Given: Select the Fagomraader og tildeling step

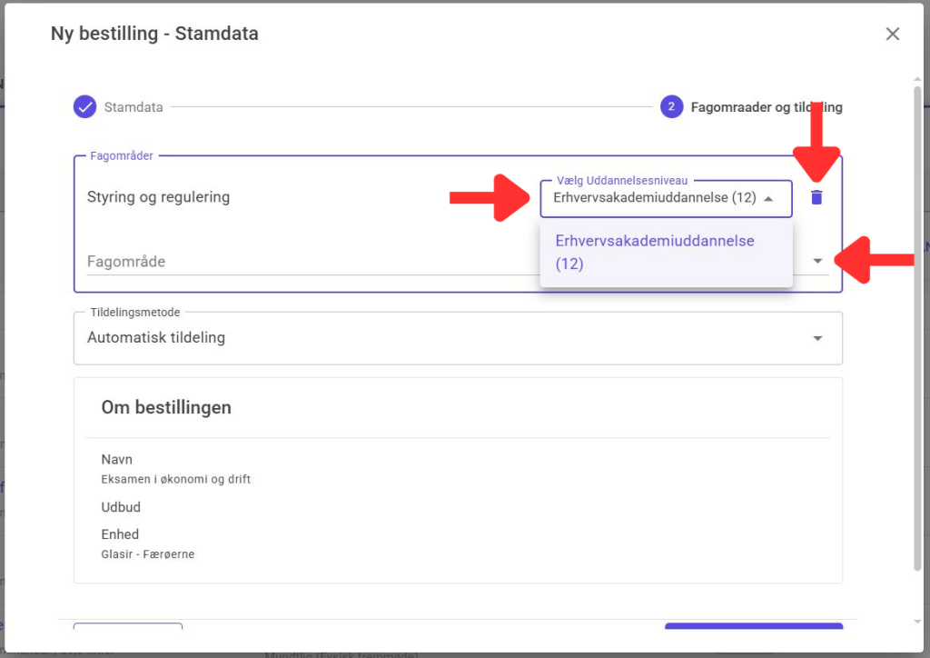Looking at the screenshot, I should point(766,107).
